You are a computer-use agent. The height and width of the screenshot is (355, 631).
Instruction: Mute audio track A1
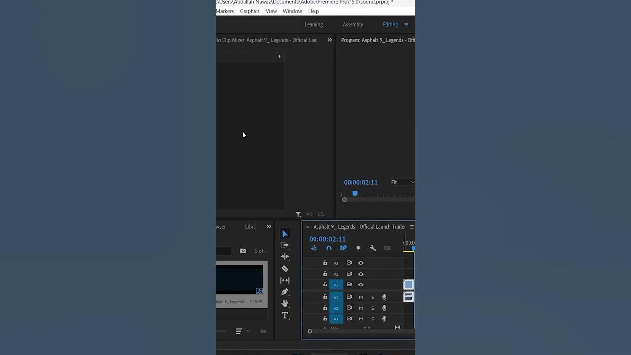coord(361,297)
